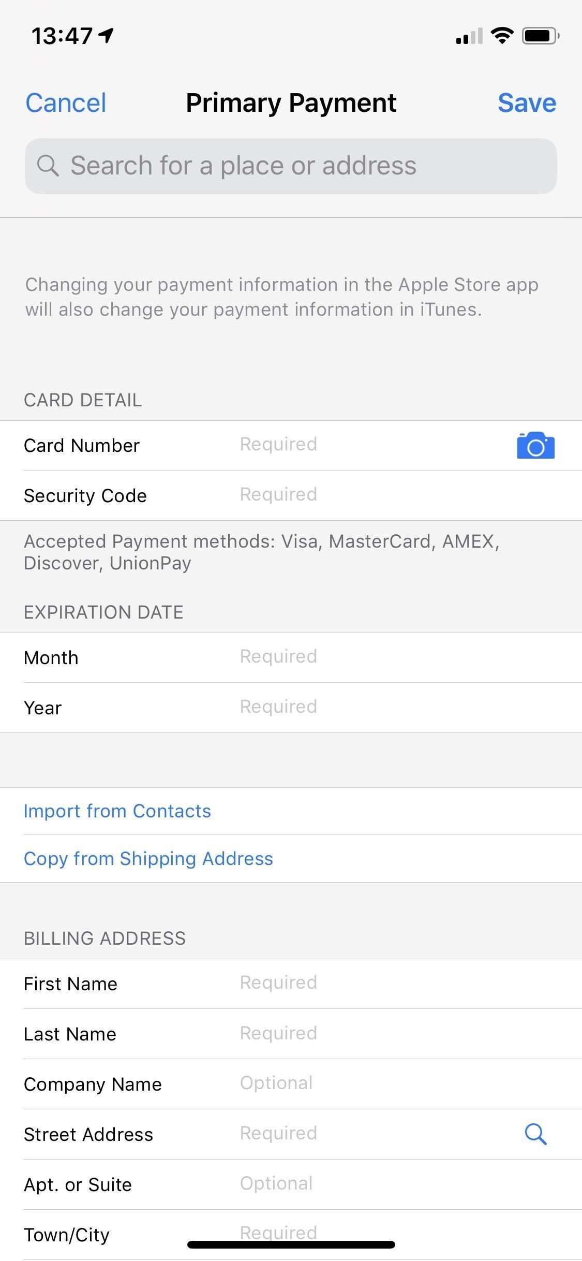This screenshot has height=1261, width=582.
Task: Tap the Apt. or Suite field
Action: click(362, 1184)
